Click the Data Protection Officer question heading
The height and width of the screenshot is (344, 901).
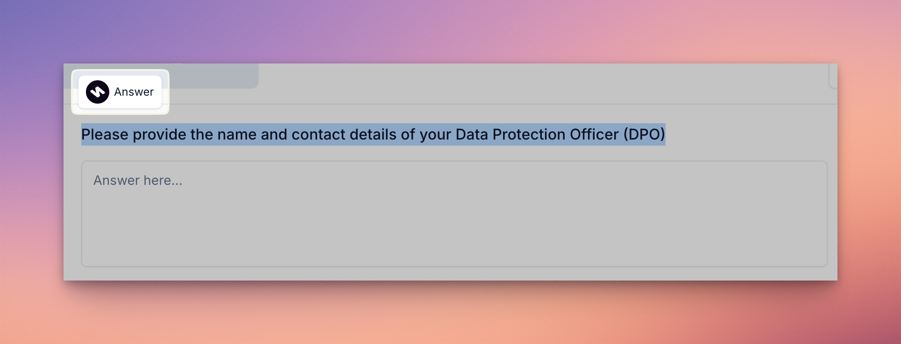374,134
